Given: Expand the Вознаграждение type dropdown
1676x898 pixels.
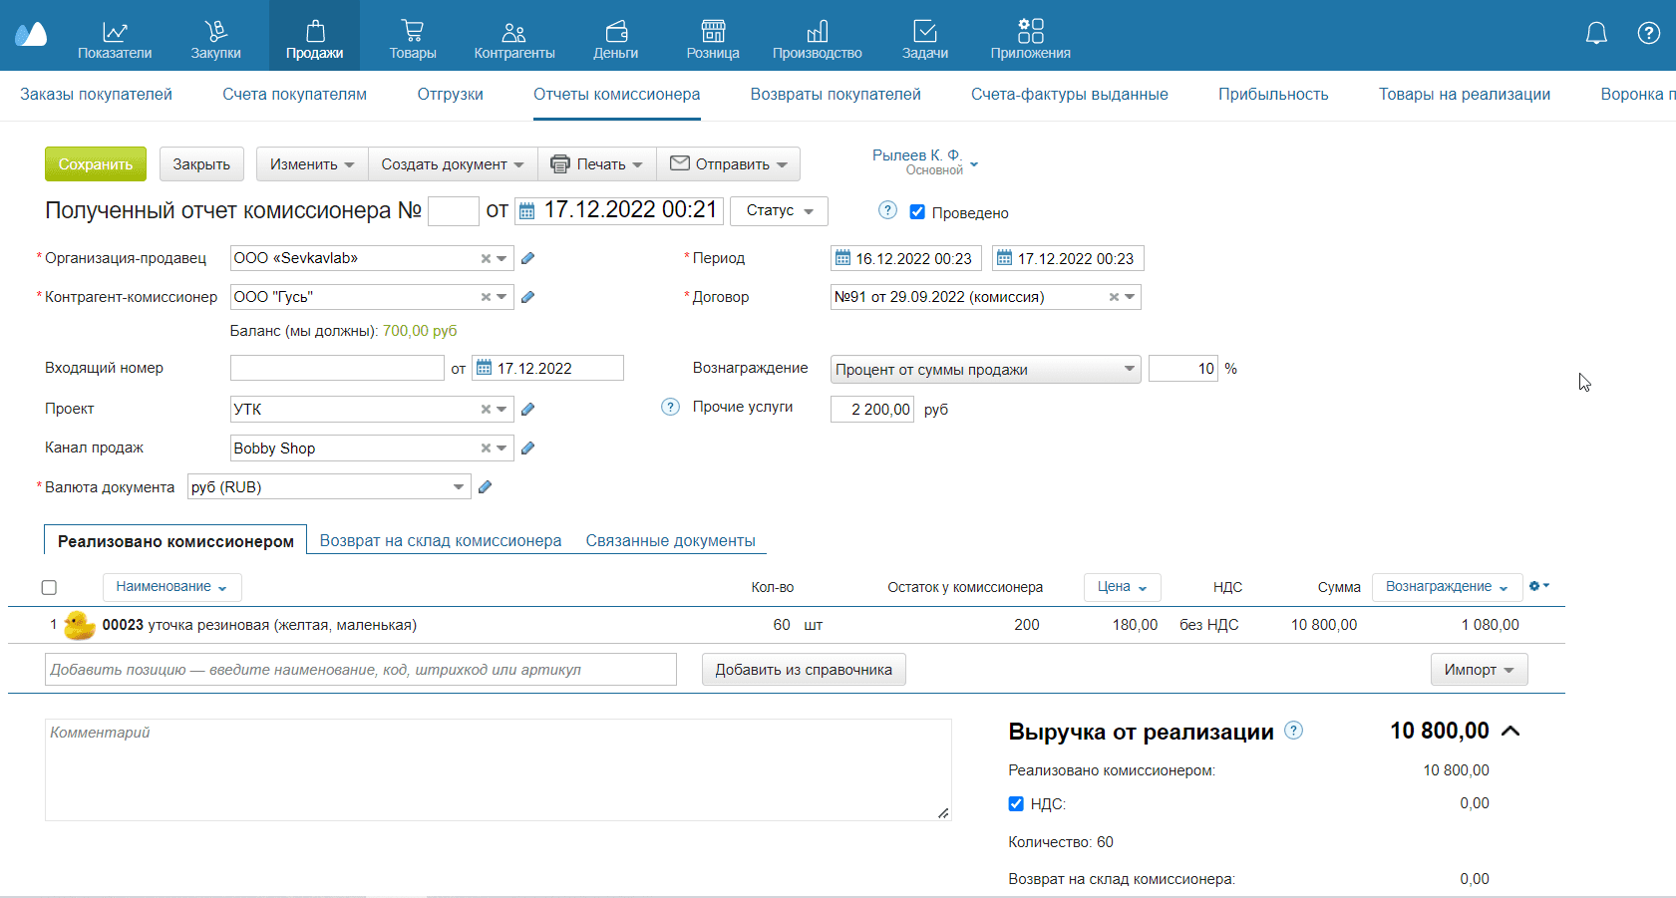Looking at the screenshot, I should pyautogui.click(x=1129, y=370).
